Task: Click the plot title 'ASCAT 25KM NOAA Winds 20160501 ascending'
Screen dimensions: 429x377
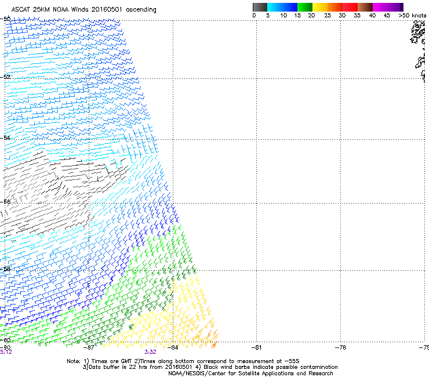Action: click(83, 10)
